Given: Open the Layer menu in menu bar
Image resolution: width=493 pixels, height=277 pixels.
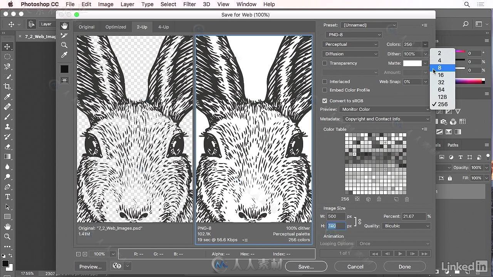Looking at the screenshot, I should [127, 4].
